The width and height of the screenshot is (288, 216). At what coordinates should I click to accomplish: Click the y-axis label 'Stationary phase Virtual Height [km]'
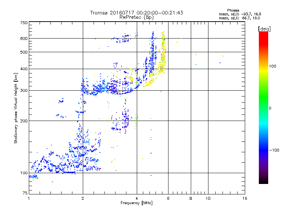coord(16,108)
